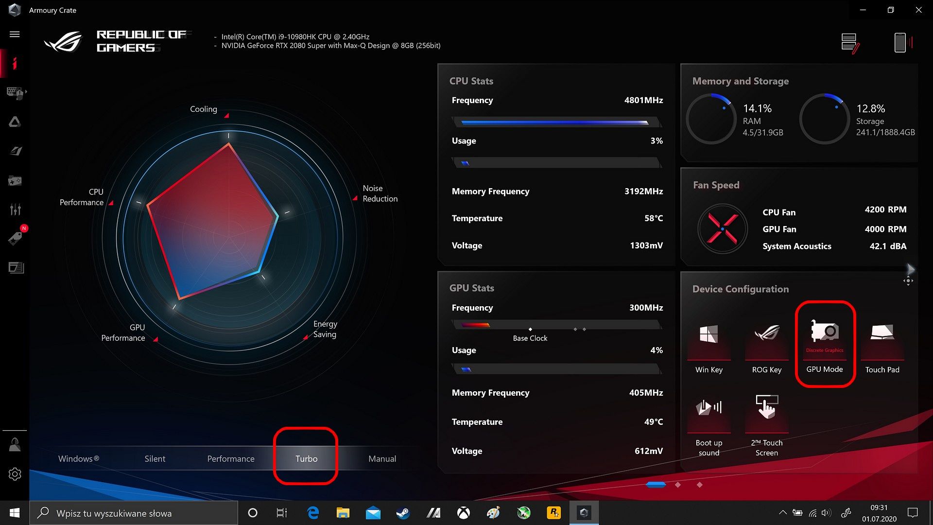Click the Noise Reduction radar label
The image size is (933, 525).
pyautogui.click(x=380, y=193)
